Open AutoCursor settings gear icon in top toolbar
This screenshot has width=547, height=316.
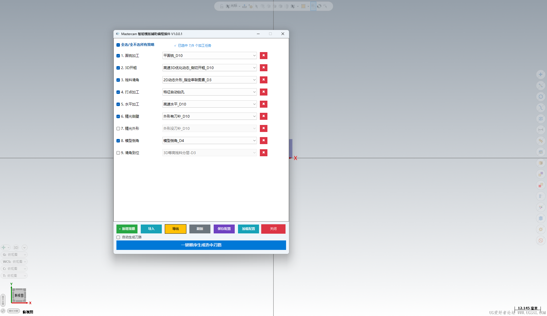click(250, 6)
